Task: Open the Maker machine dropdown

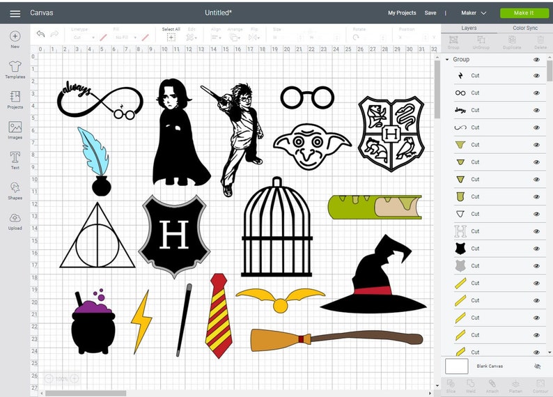Action: point(474,13)
